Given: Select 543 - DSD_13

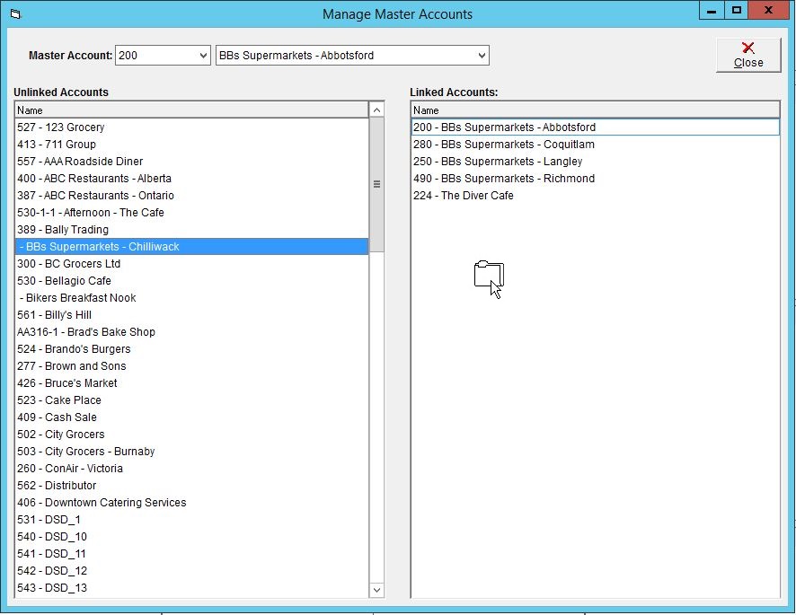Looking at the screenshot, I should (191, 588).
